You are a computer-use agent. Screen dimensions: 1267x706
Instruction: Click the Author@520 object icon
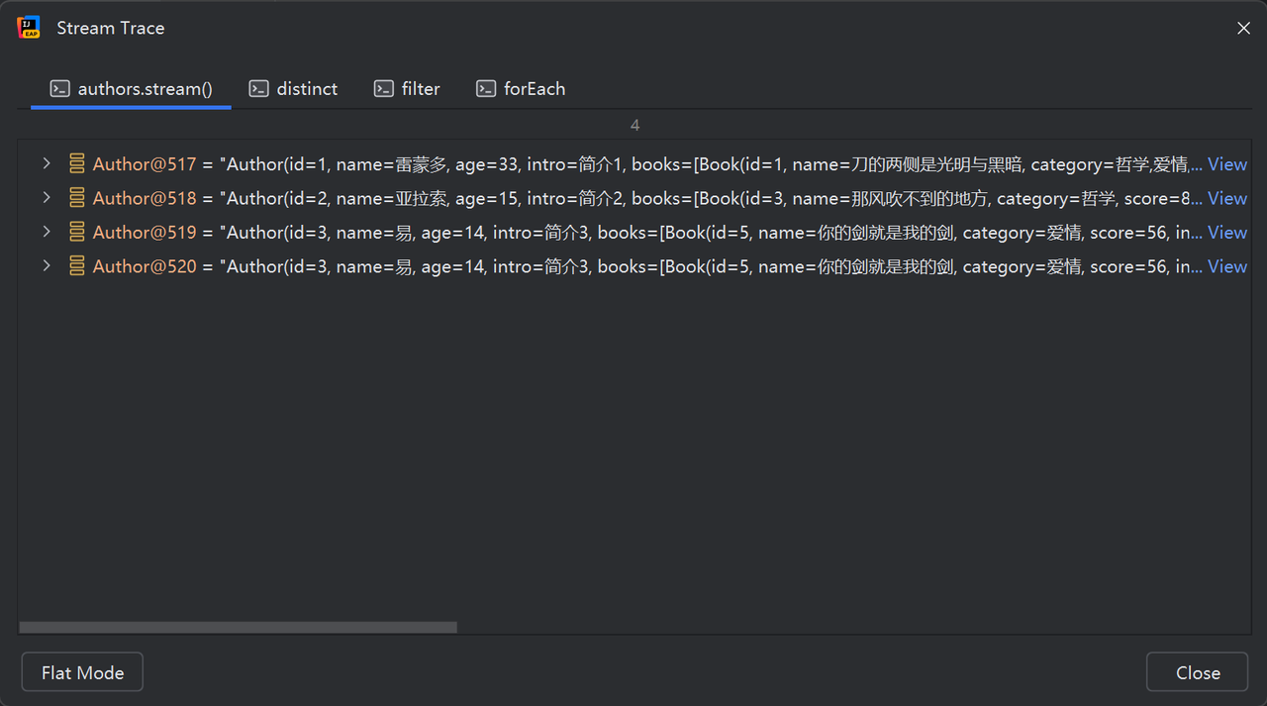(x=76, y=266)
